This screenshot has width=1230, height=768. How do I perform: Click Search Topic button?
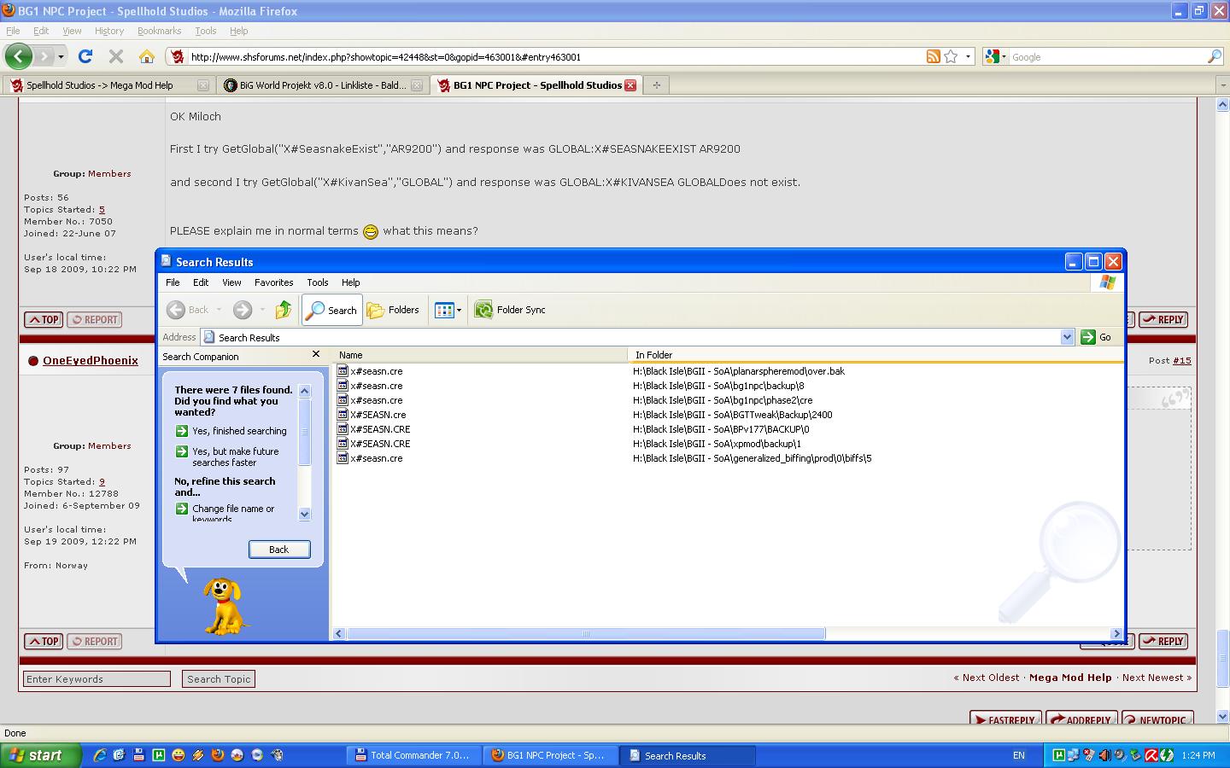click(x=219, y=679)
